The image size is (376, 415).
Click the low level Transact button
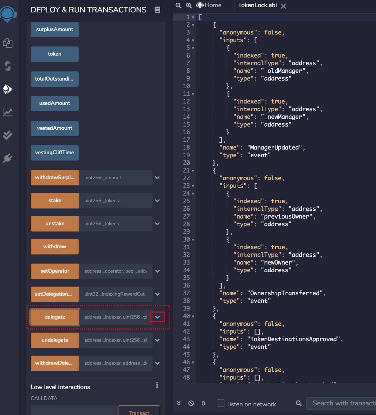(x=139, y=410)
